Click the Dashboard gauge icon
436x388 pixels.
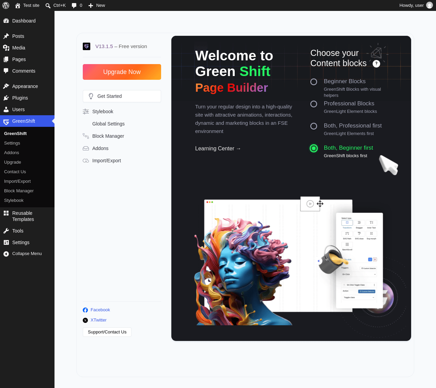[x=6, y=21]
